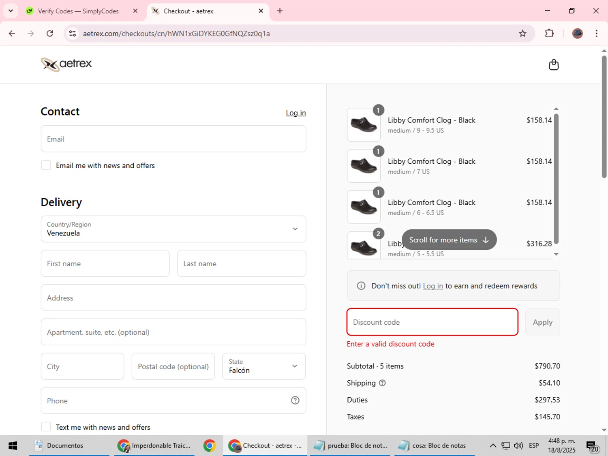The width and height of the screenshot is (608, 456).
Task: Open the browser extensions puzzle icon
Action: click(549, 33)
